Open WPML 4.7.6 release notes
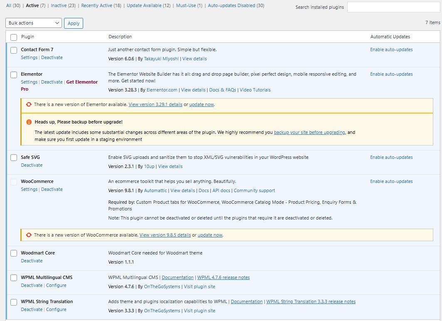 pos(224,278)
